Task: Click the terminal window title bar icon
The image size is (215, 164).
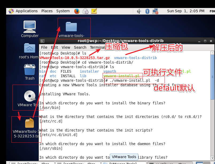Action: pos(42,41)
